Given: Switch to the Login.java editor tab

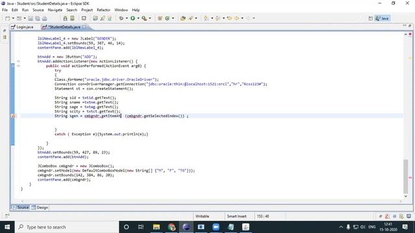Looking at the screenshot, I should click(22, 27).
